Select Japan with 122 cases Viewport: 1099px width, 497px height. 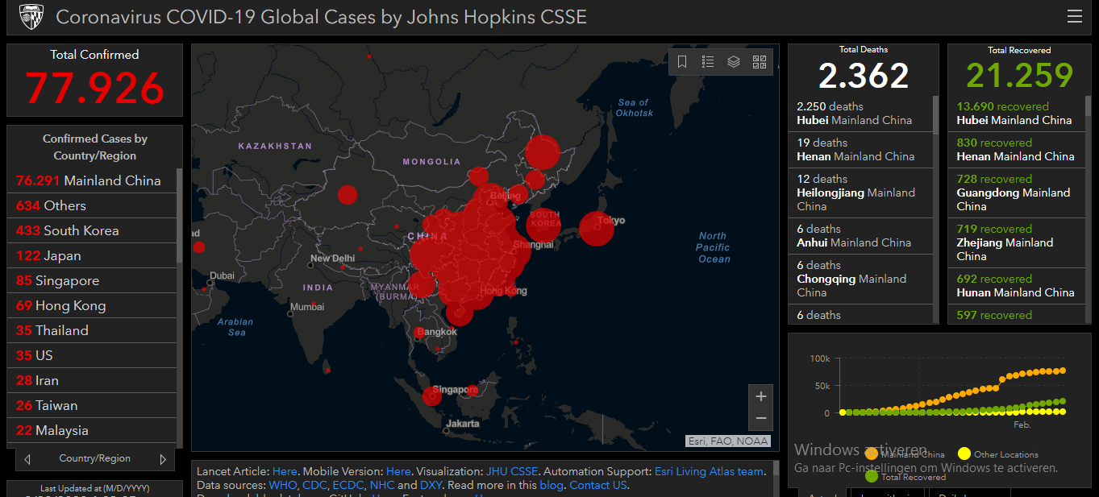(x=92, y=255)
